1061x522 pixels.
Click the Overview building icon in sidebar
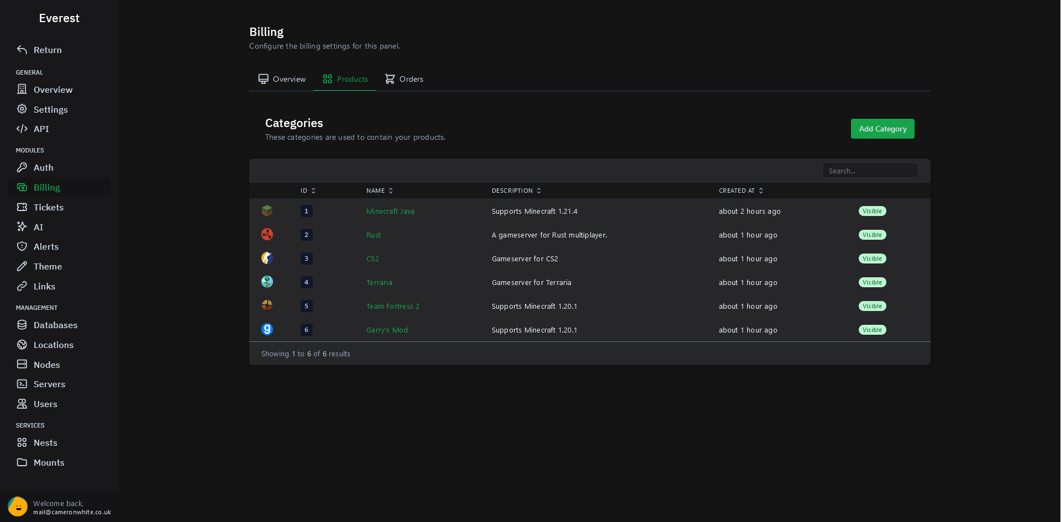[x=22, y=89]
